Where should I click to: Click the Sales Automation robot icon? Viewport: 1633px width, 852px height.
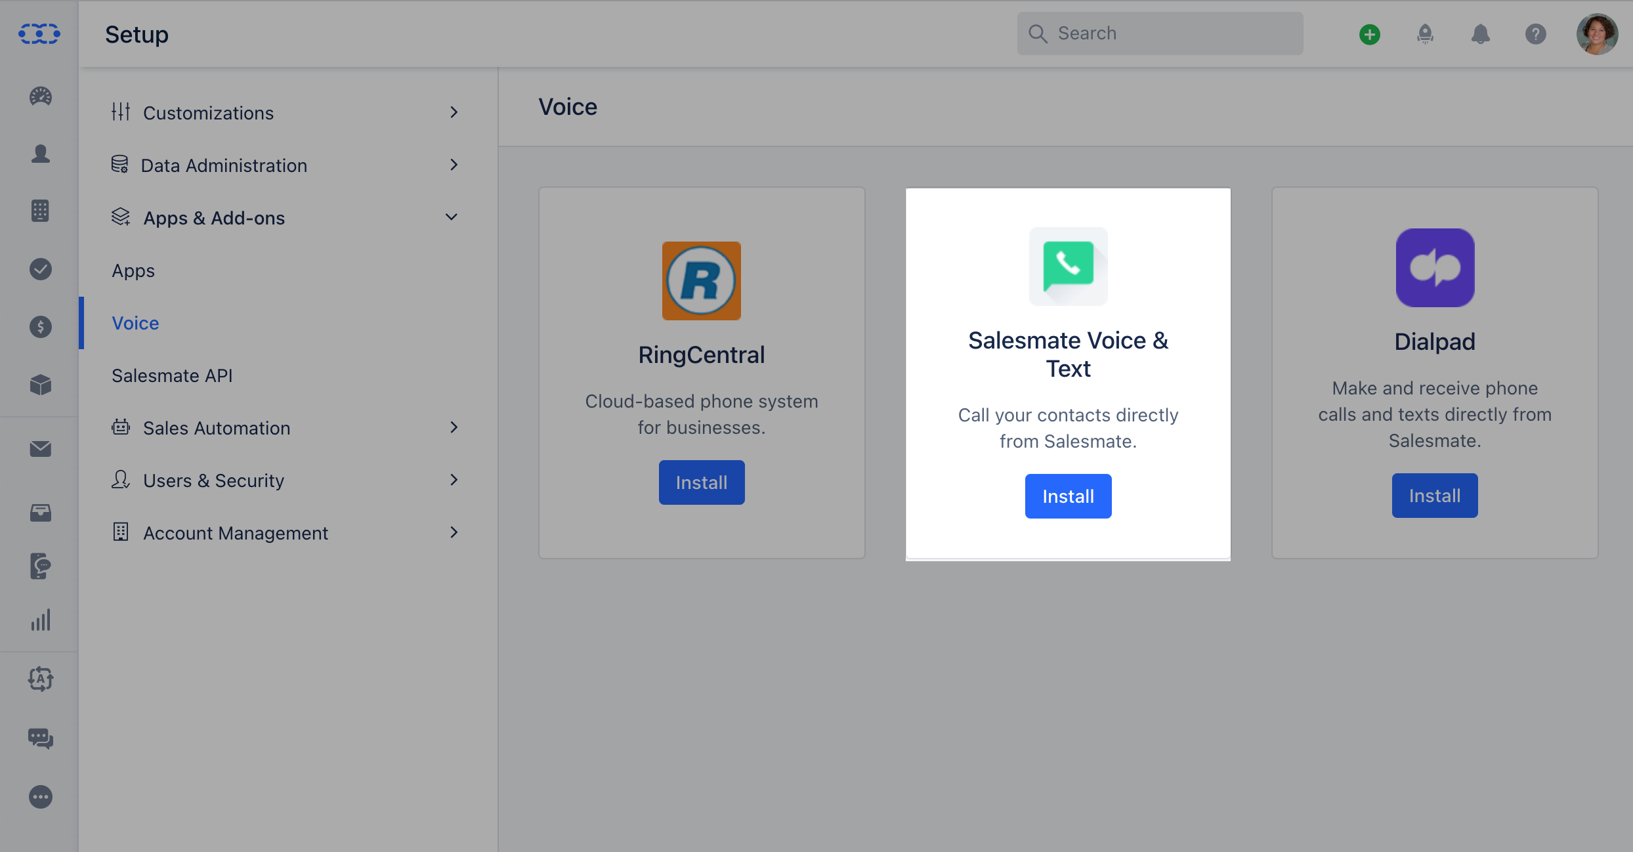pos(121,427)
